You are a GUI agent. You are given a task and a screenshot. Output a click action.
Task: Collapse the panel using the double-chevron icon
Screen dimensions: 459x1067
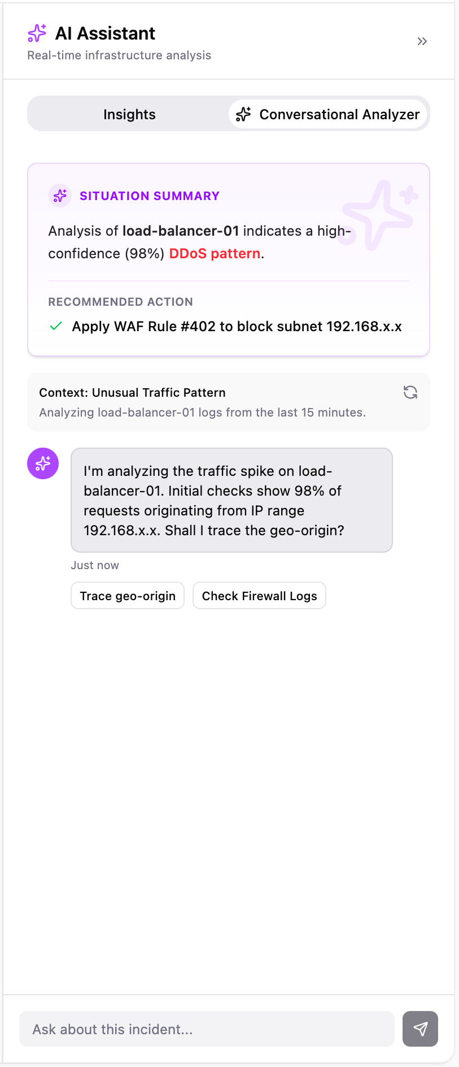coord(422,41)
